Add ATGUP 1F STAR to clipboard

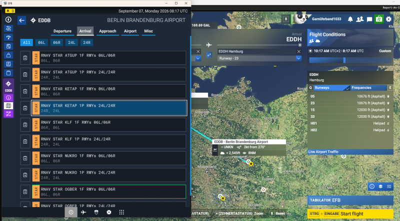pos(25,58)
